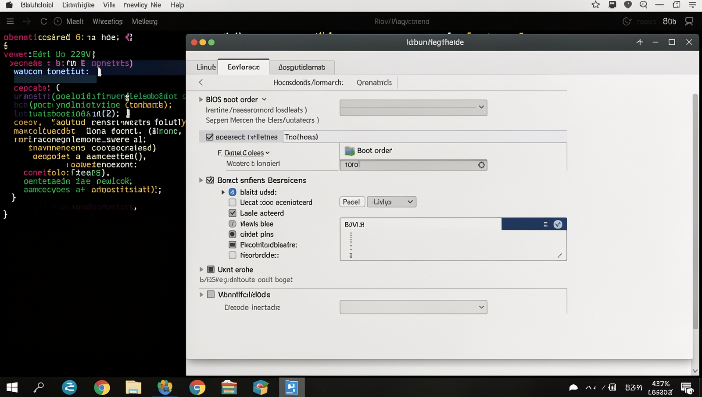Click the notification icon in system tray
The height and width of the screenshot is (397, 702).
pos(687,387)
